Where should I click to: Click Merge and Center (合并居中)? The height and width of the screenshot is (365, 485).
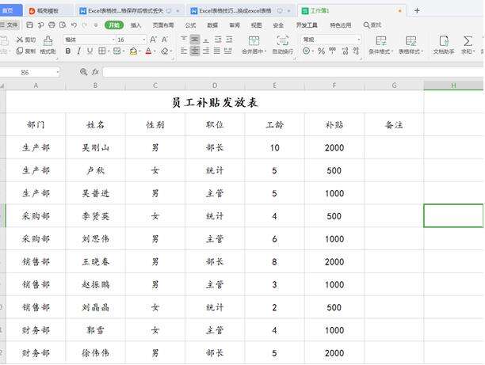pyautogui.click(x=254, y=45)
